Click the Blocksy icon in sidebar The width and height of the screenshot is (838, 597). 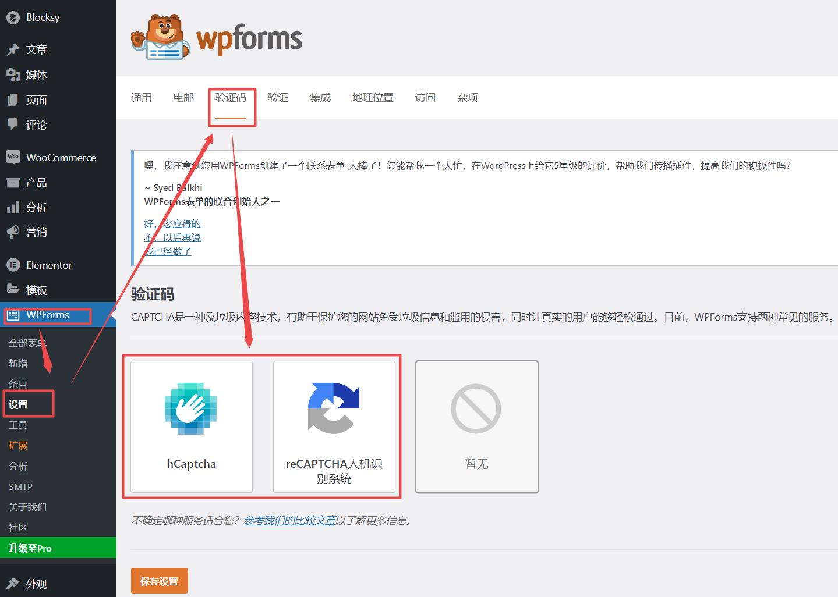[x=13, y=17]
